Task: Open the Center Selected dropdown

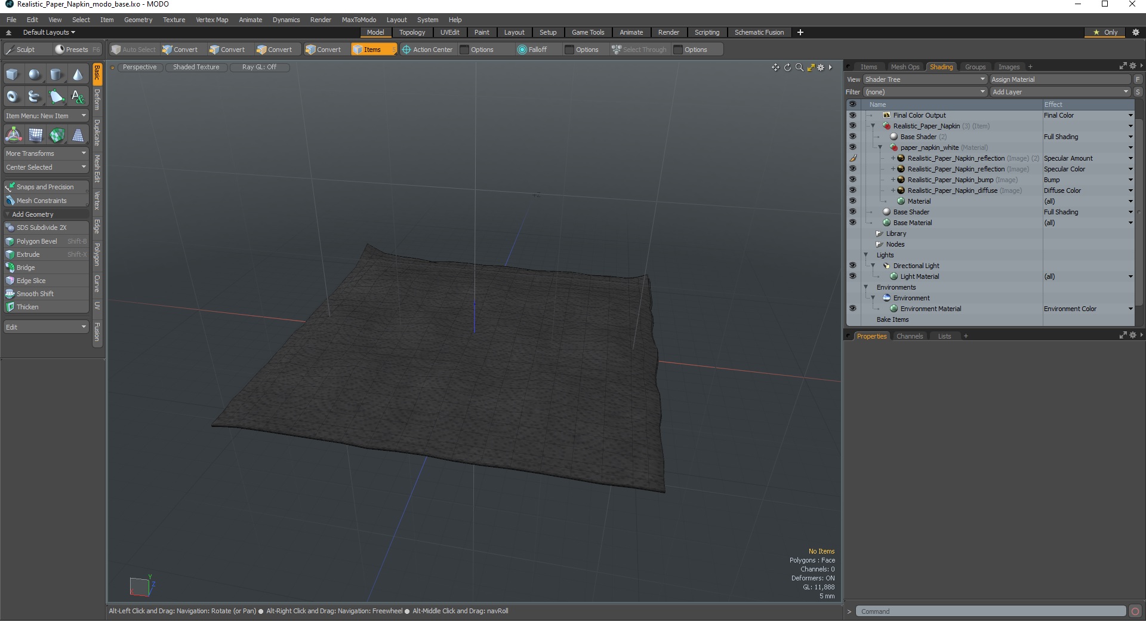Action: click(46, 167)
